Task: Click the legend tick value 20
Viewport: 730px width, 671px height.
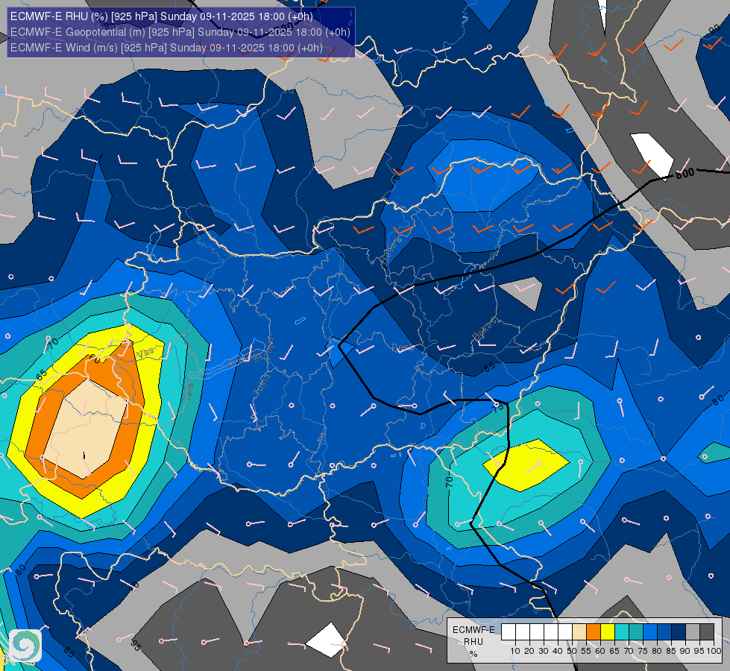Action: [529, 651]
